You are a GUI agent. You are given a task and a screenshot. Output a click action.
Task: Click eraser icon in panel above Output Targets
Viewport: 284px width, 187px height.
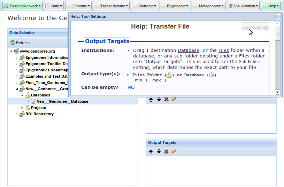174,99
